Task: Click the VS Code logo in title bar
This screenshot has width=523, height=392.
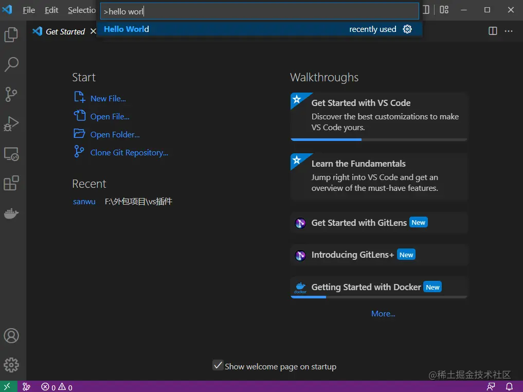Action: click(7, 9)
